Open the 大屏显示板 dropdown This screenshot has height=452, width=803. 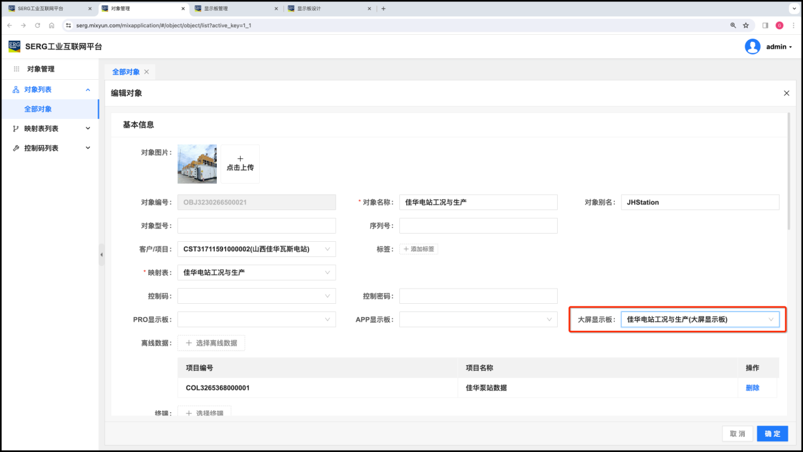[700, 320]
